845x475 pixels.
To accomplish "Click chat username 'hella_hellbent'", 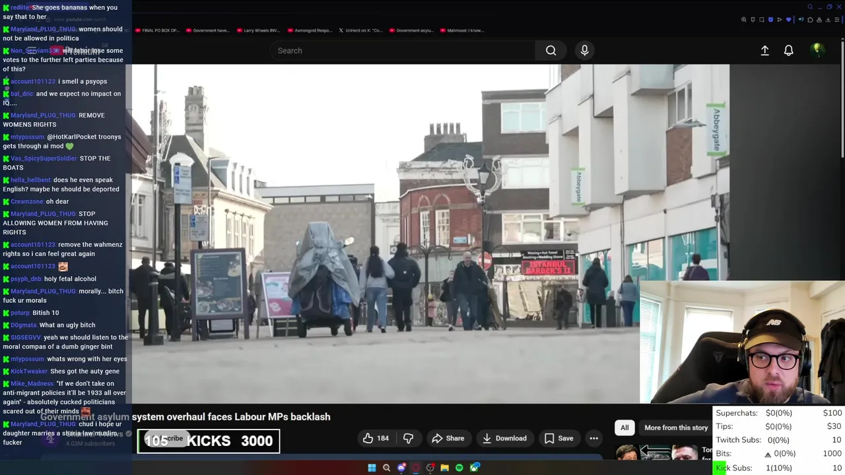I will tap(30, 180).
